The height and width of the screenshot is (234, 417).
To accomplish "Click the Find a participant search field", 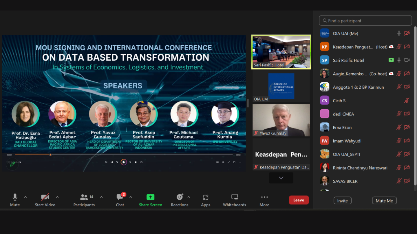I will click(365, 21).
